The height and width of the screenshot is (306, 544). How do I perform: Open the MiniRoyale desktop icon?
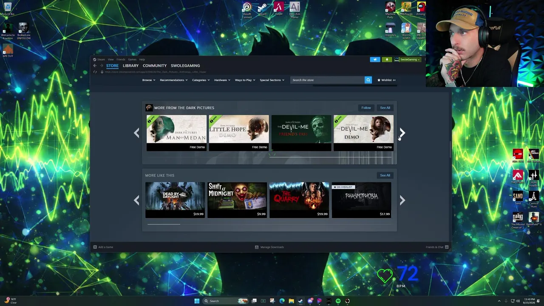(x=406, y=9)
